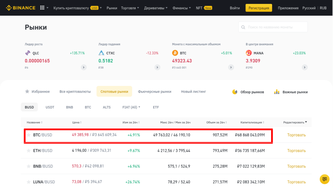Click Торговать link for LUNA/BUSD
Image resolution: width=333 pixels, height=188 pixels.
296,182
